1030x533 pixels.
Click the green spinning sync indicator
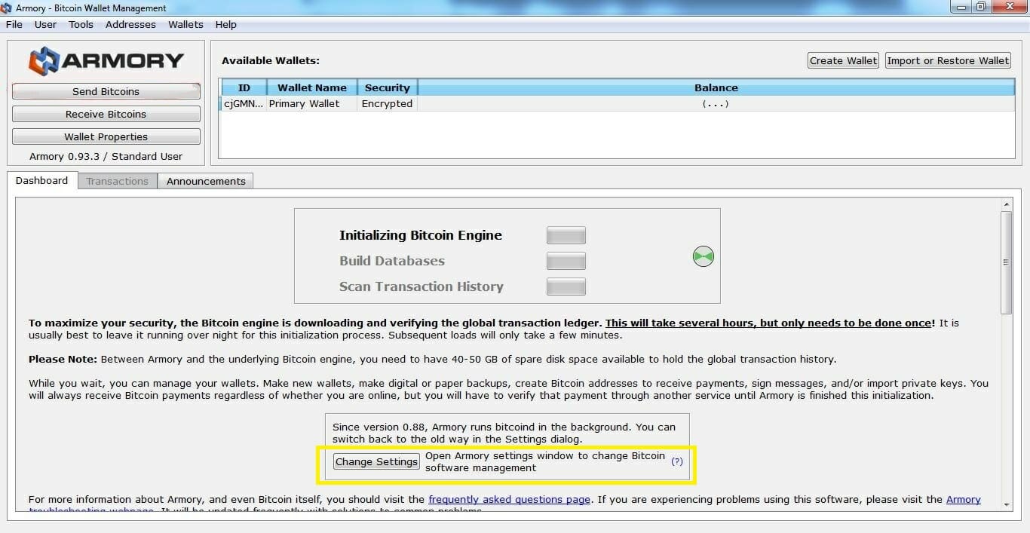pos(703,257)
